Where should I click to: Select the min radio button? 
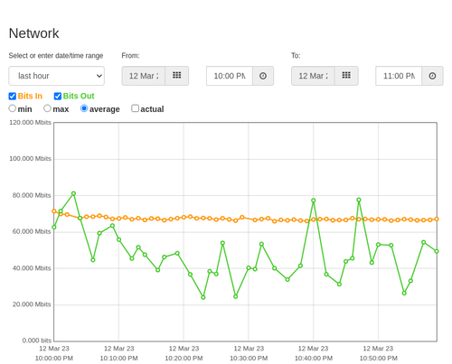click(x=13, y=108)
